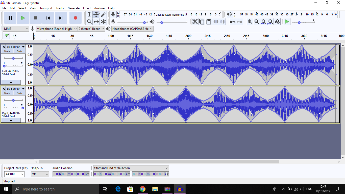The height and width of the screenshot is (194, 345).
Task: Open the Generate menu
Action: pos(73,8)
